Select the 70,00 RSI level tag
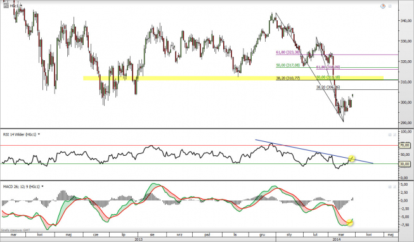The width and height of the screenshot is (414, 242). pyautogui.click(x=406, y=145)
